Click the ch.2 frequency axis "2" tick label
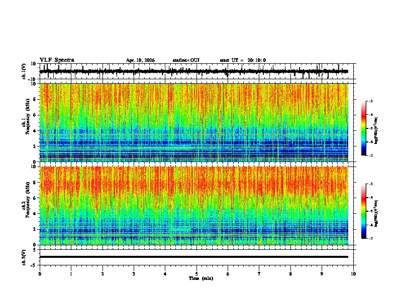The width and height of the screenshot is (398, 307). pos(35,229)
